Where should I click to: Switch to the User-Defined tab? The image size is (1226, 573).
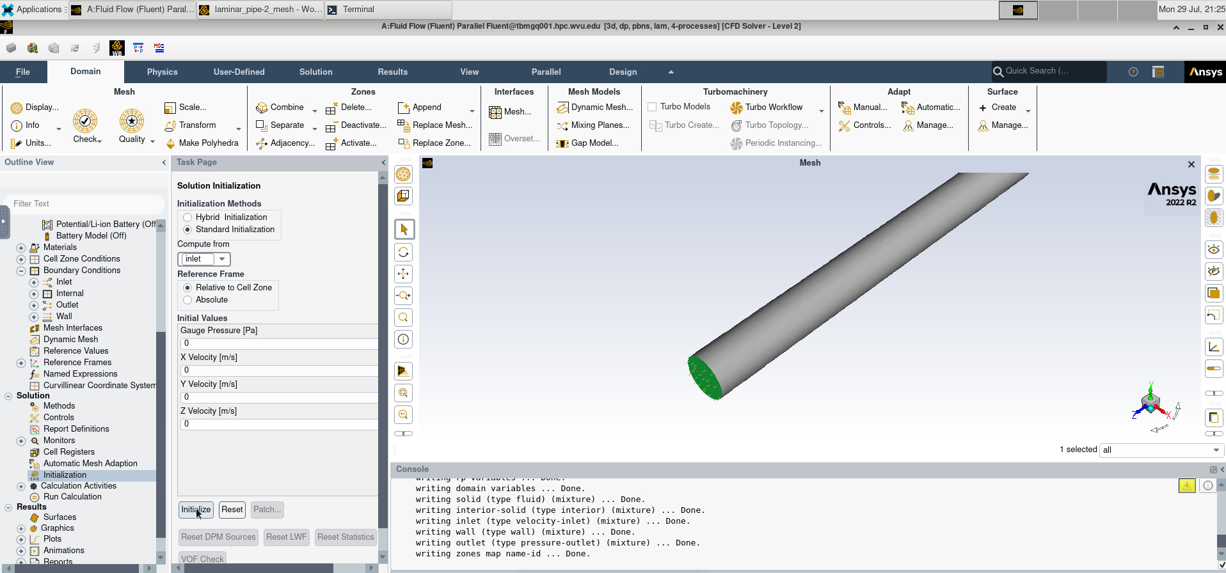coord(239,72)
